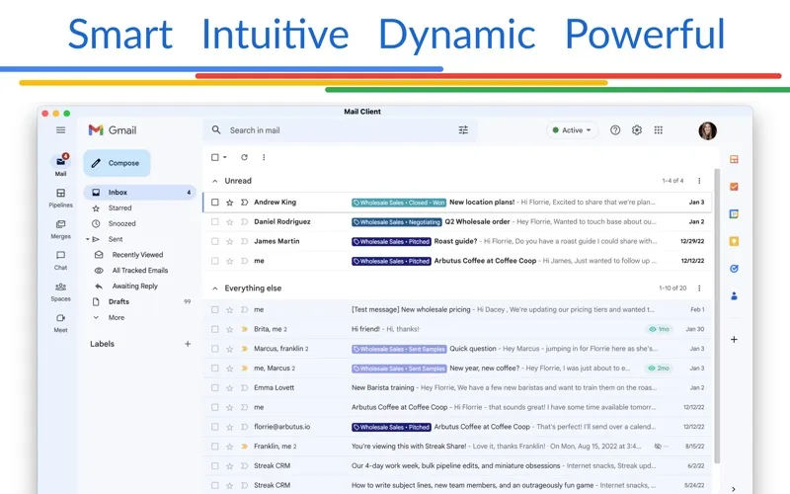Open the select-all dropdown arrow
This screenshot has width=790, height=494.
click(225, 157)
